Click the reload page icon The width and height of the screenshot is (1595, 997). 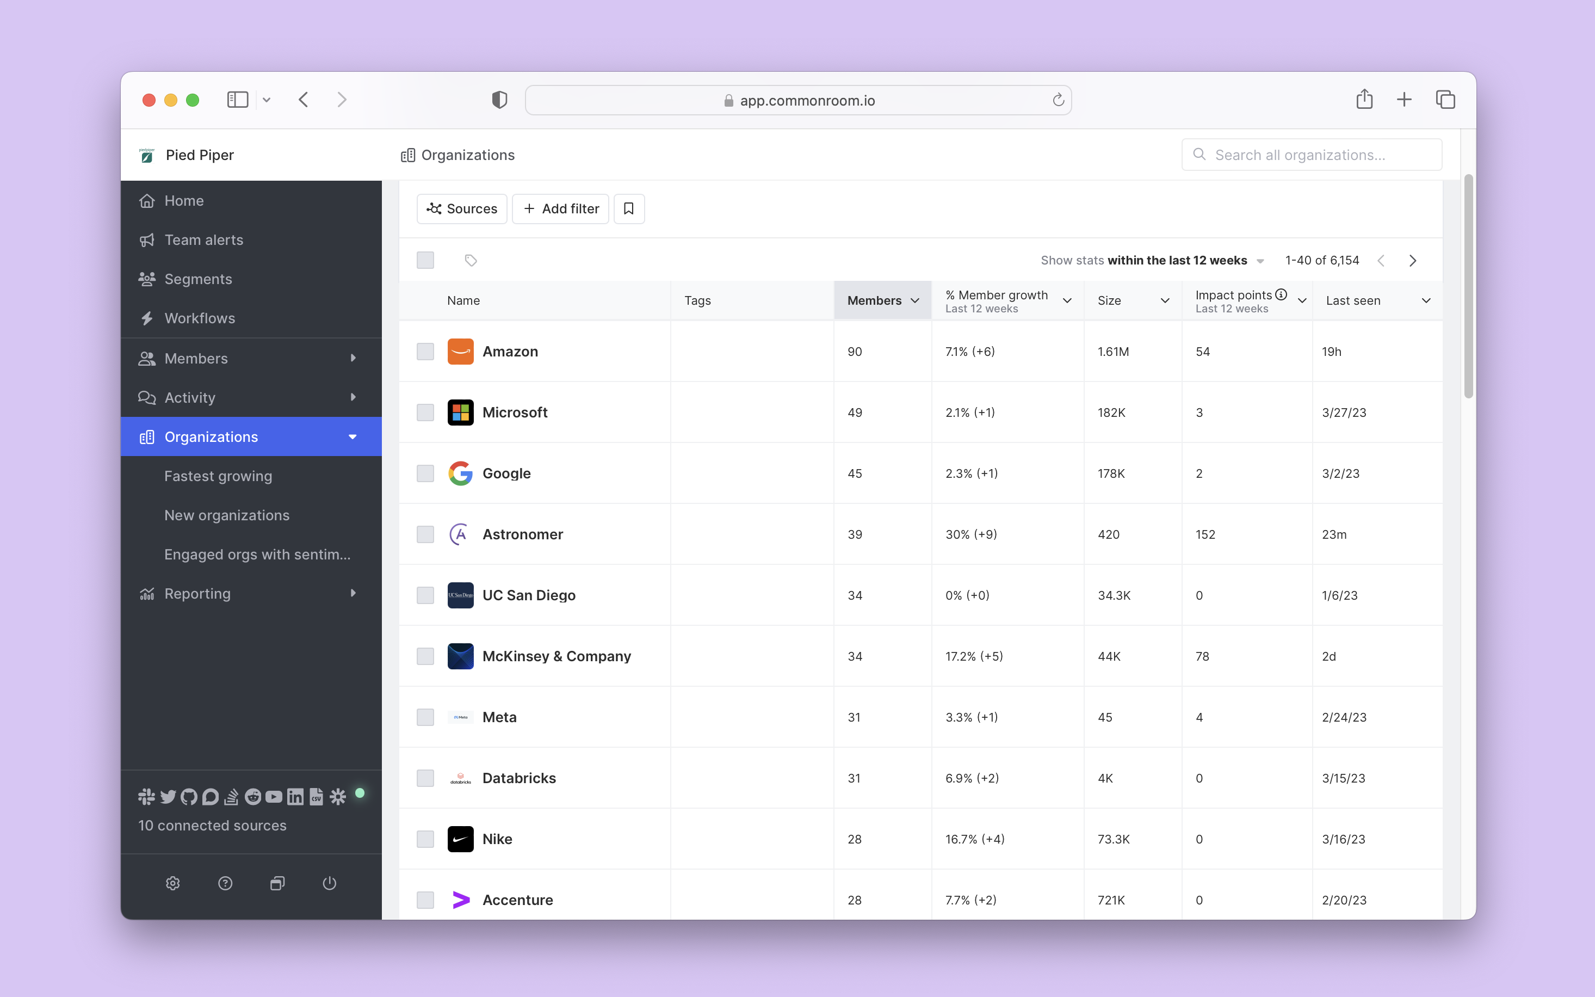pos(1058,100)
